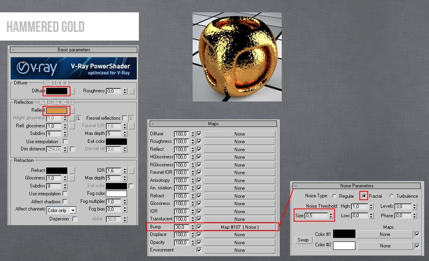Viewport: 429px width, 261px height.
Task: Click the map button beside Refract swatch
Action: point(72,170)
